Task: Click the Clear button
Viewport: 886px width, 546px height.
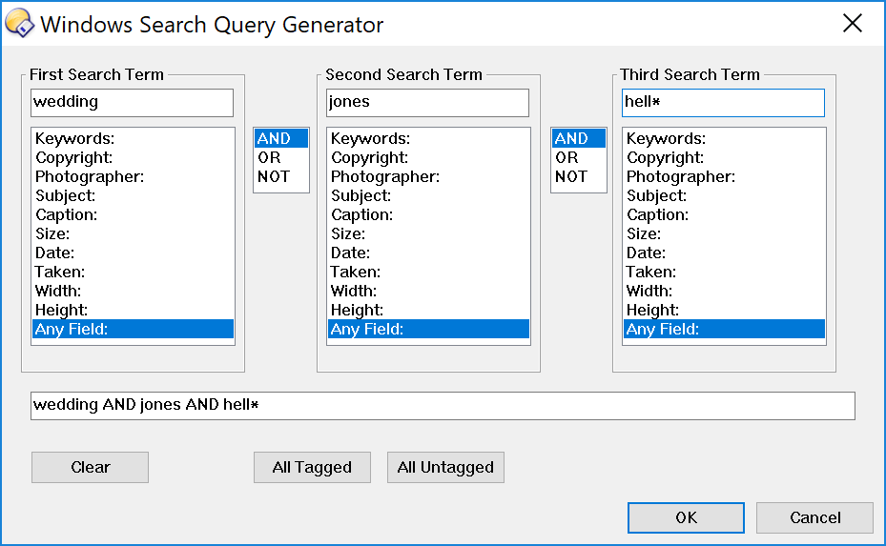Action: tap(90, 468)
